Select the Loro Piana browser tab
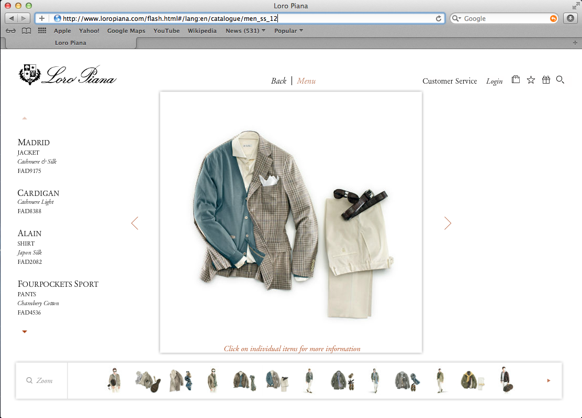 [71, 43]
